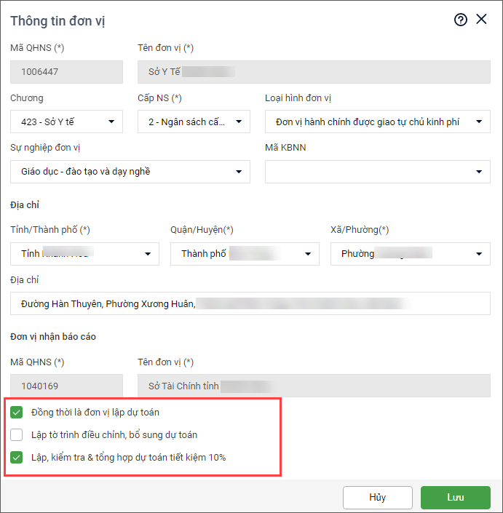Uncheck Đồng thời là đơn vị lập dự toán
Viewport: 503px width, 513px height.
coord(17,413)
